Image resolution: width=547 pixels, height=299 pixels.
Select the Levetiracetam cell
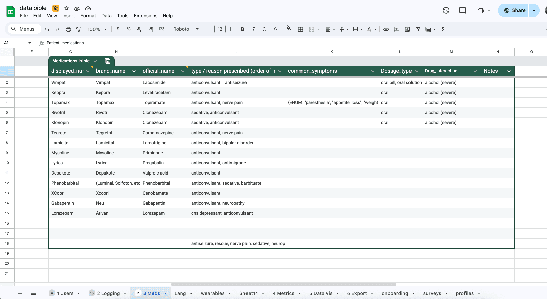click(x=164, y=93)
